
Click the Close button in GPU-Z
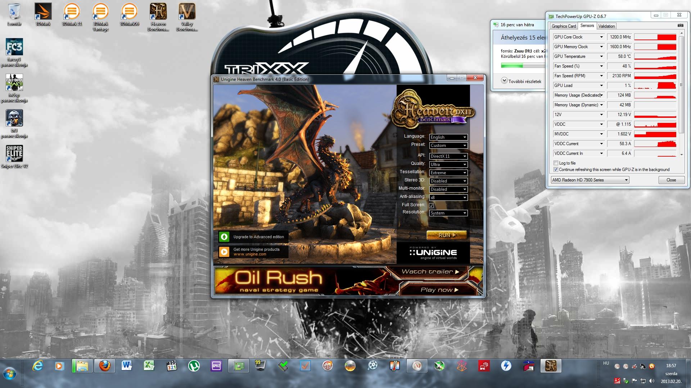671,180
